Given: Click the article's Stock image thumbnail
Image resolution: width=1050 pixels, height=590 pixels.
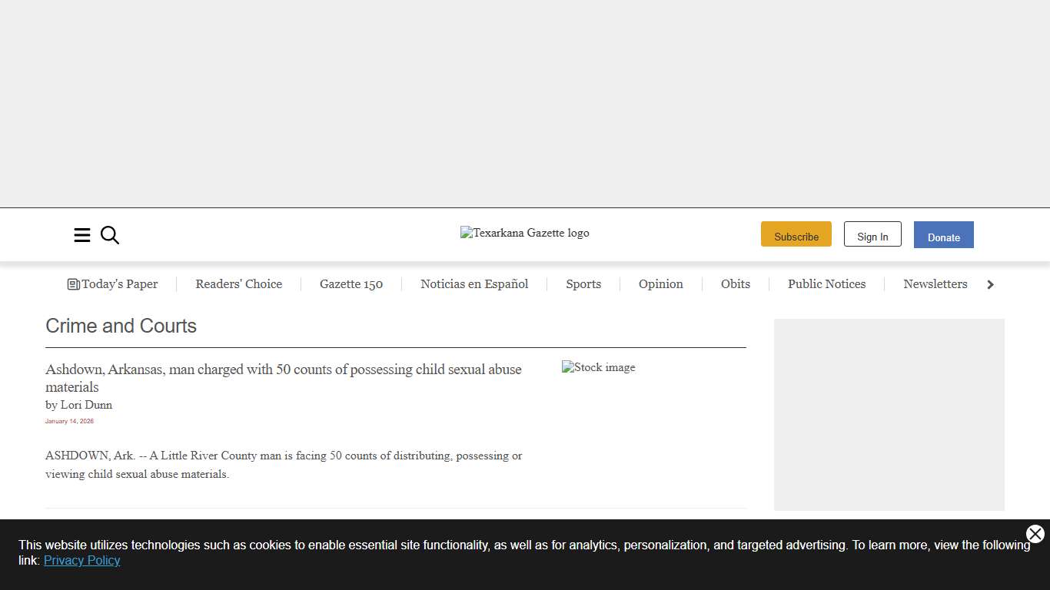Looking at the screenshot, I should tap(599, 368).
